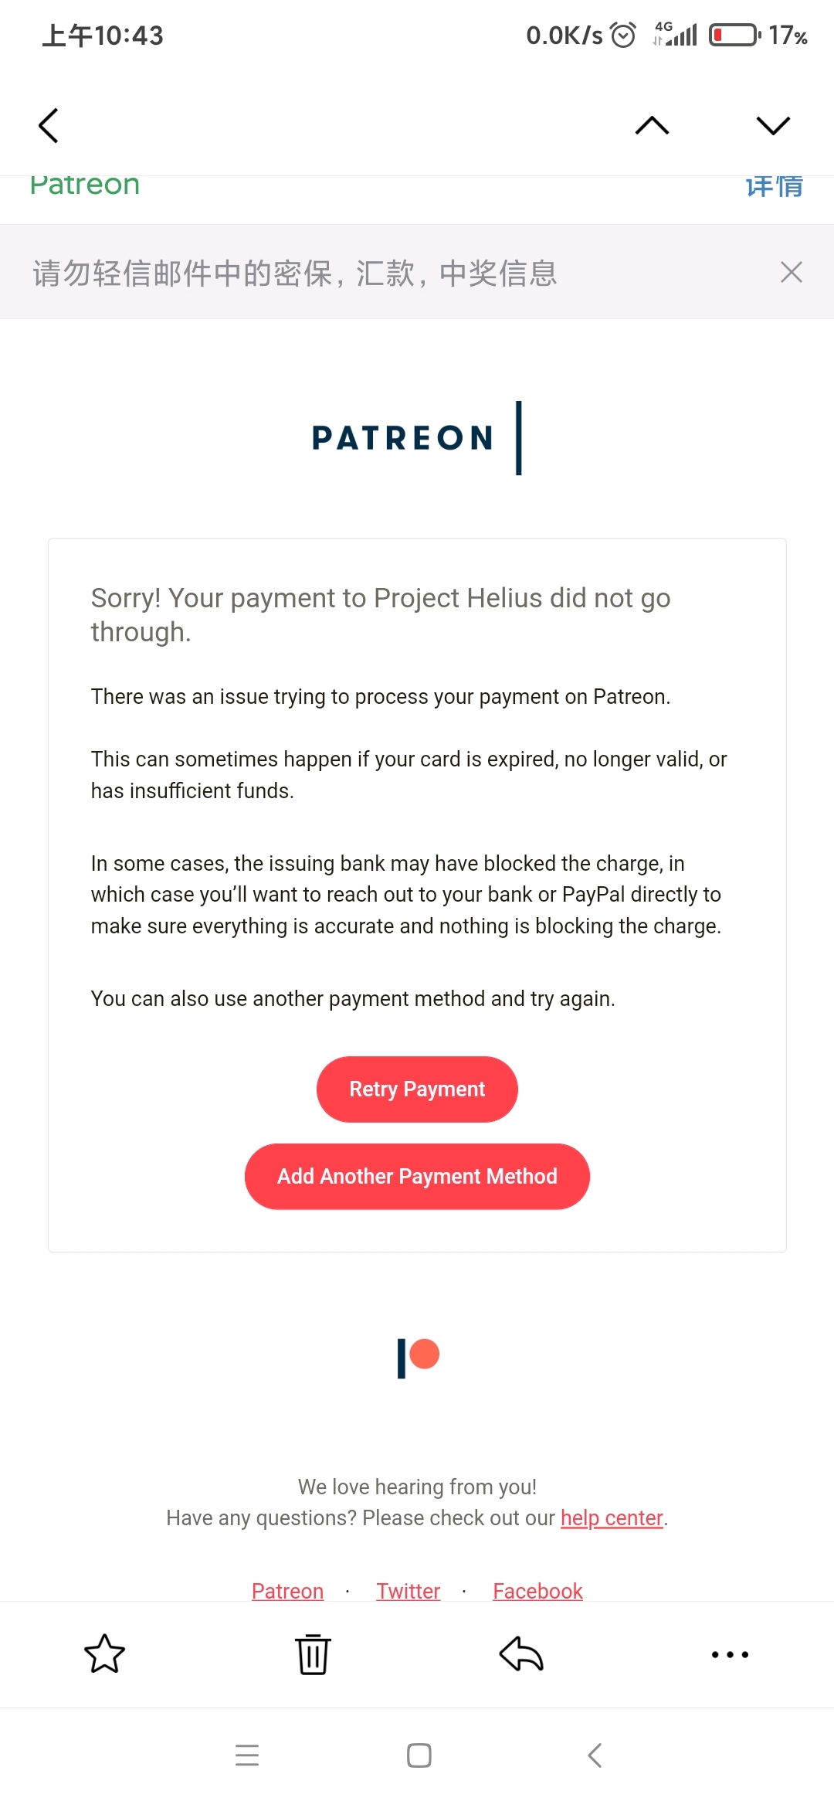
Task: Open the help center link
Action: click(612, 1517)
